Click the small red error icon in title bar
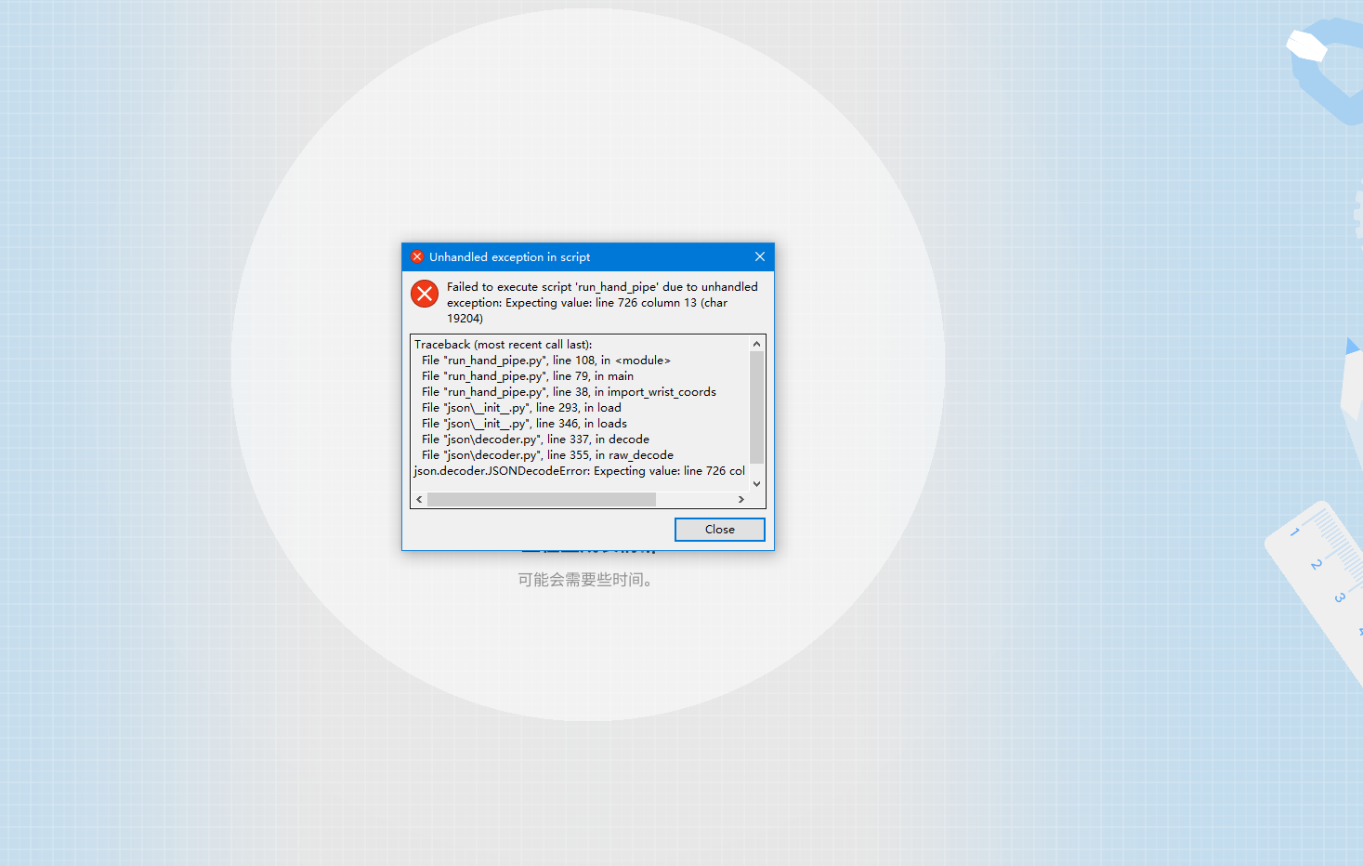 (x=417, y=256)
